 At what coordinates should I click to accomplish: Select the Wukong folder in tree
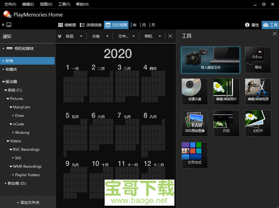[x=22, y=133]
